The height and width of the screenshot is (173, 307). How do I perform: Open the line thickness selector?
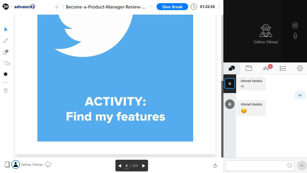click(6, 82)
